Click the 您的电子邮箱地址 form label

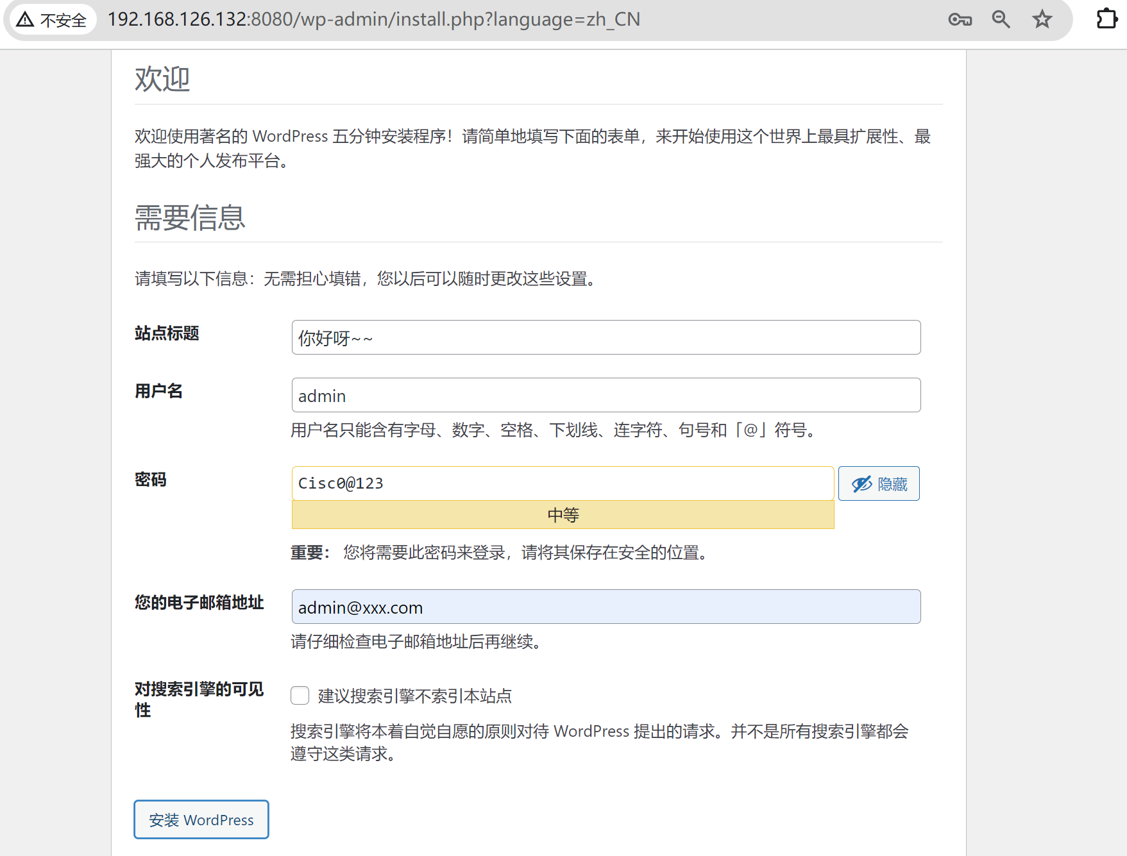tap(199, 603)
